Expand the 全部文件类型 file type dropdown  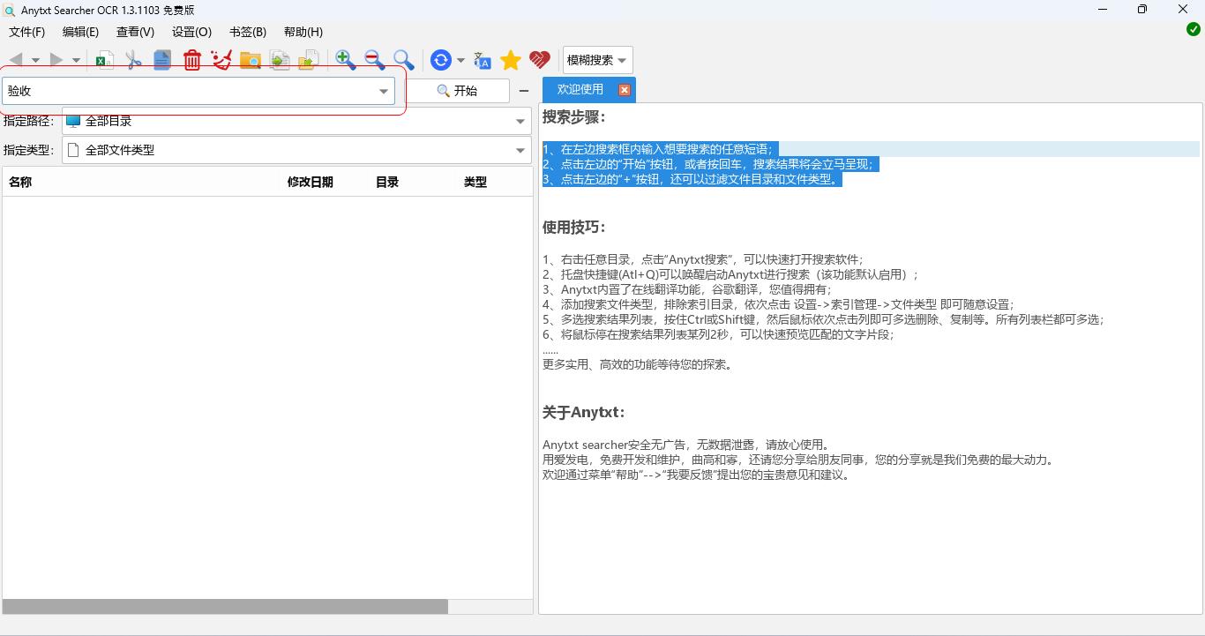[x=520, y=150]
